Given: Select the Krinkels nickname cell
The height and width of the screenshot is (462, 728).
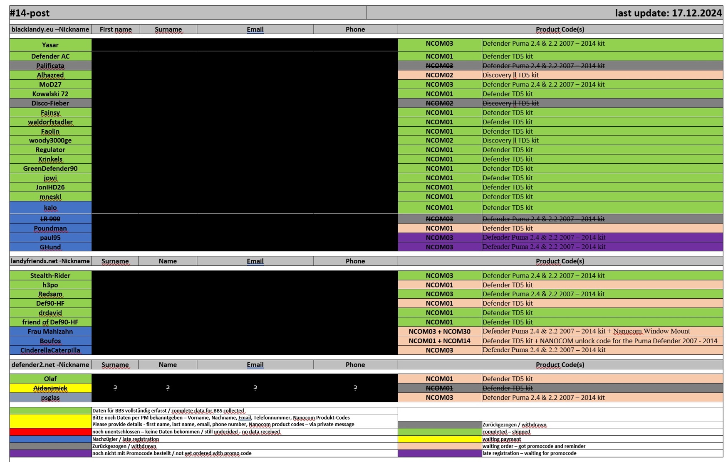Looking at the screenshot, I should [50, 159].
